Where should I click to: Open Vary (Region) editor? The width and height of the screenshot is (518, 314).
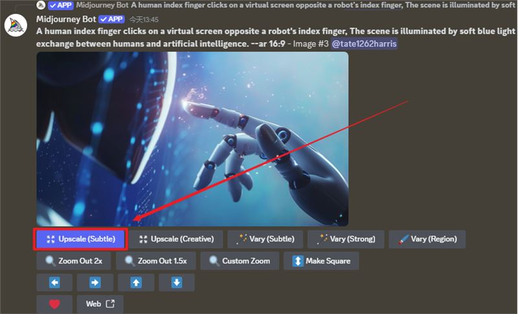(427, 239)
